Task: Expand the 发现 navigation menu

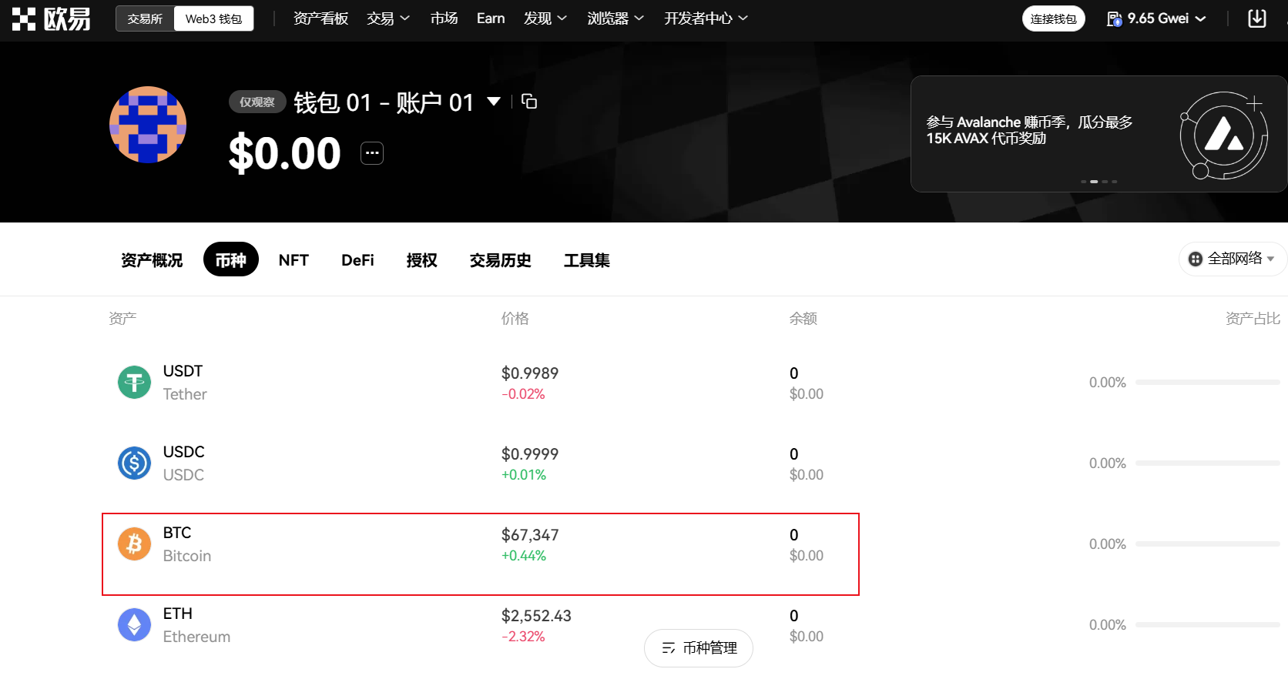Action: coord(545,18)
